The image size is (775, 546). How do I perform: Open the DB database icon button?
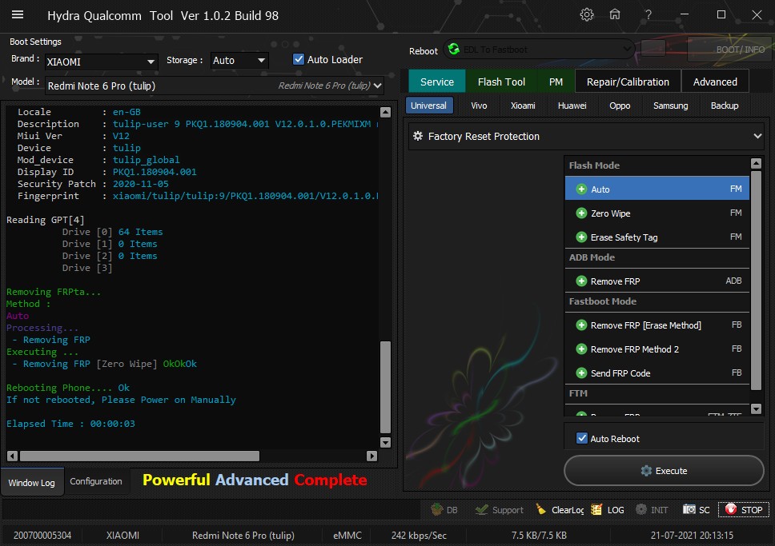click(436, 509)
